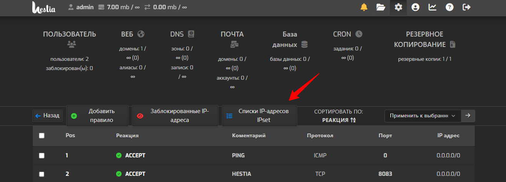Screen dimensions: 506x182
Task: Click the mail icon under ПОЧТА
Action: (x=234, y=45)
